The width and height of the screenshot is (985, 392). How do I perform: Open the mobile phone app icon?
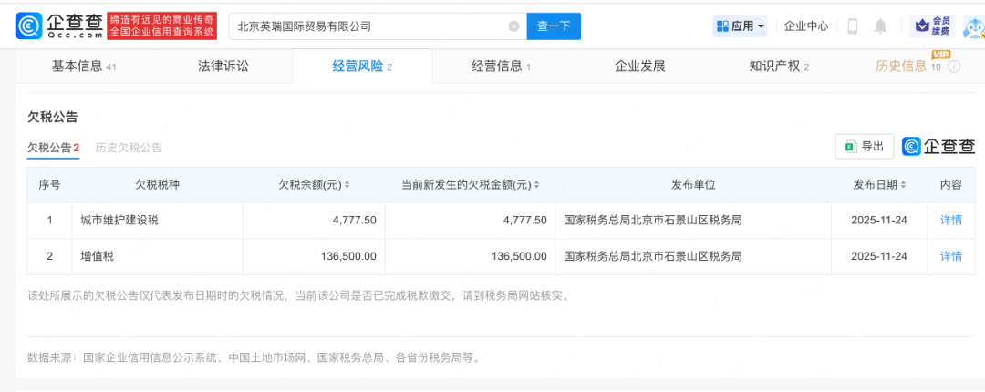(853, 26)
